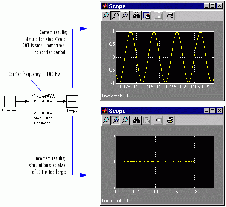The height and width of the screenshot is (207, 226).
Task: Maximize the bottom Scope window
Action: [x=212, y=111]
